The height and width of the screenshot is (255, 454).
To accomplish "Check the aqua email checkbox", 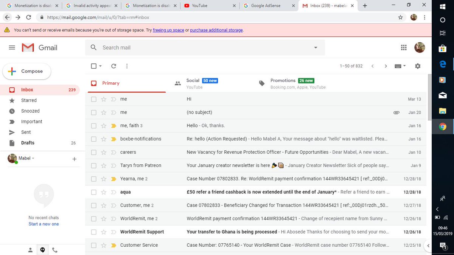I will click(x=94, y=192).
